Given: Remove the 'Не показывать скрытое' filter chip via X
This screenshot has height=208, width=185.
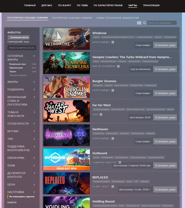Looking at the screenshot, I should (x=9, y=38).
